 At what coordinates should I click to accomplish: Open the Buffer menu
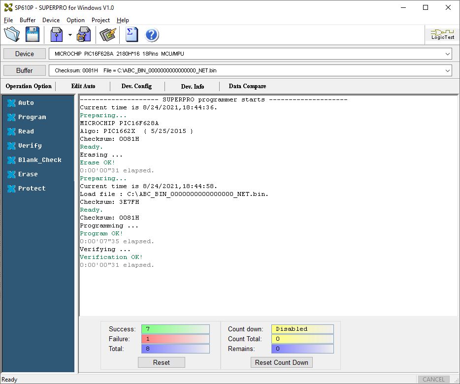[28, 20]
